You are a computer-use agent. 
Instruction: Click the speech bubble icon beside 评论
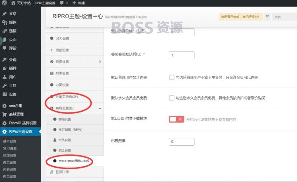point(5,48)
